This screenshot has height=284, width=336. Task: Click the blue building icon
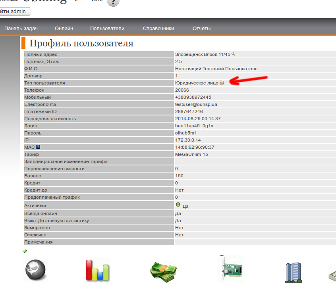click(x=293, y=272)
